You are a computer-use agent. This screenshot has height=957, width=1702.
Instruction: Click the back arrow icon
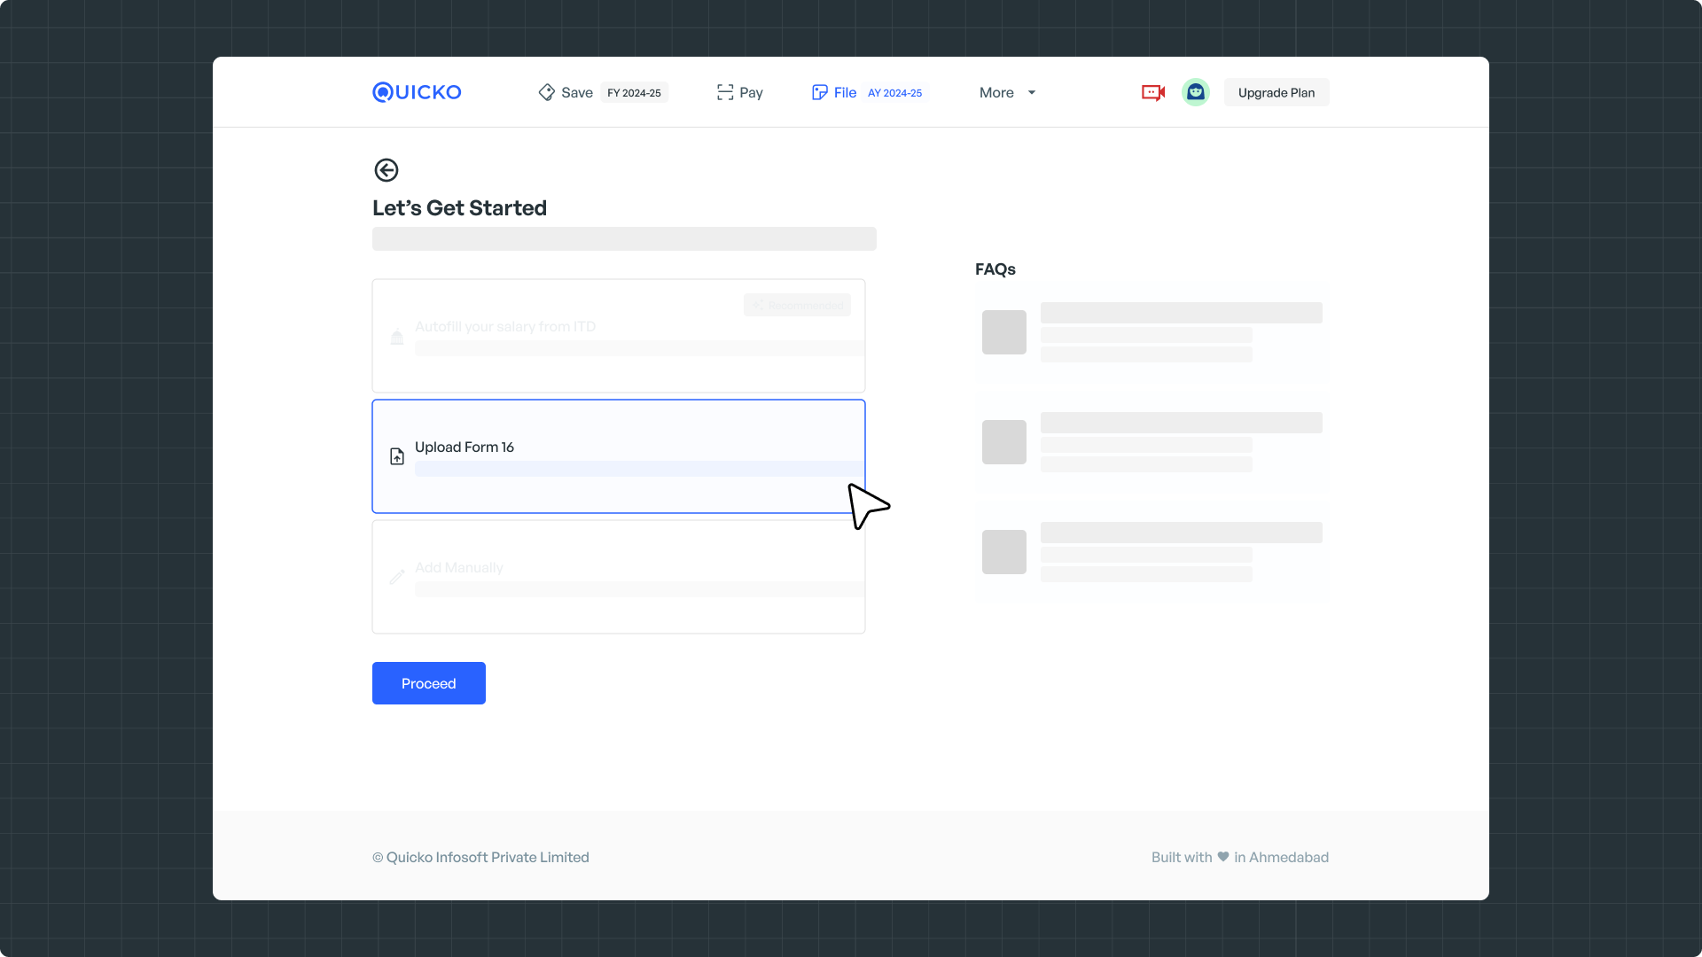(386, 170)
